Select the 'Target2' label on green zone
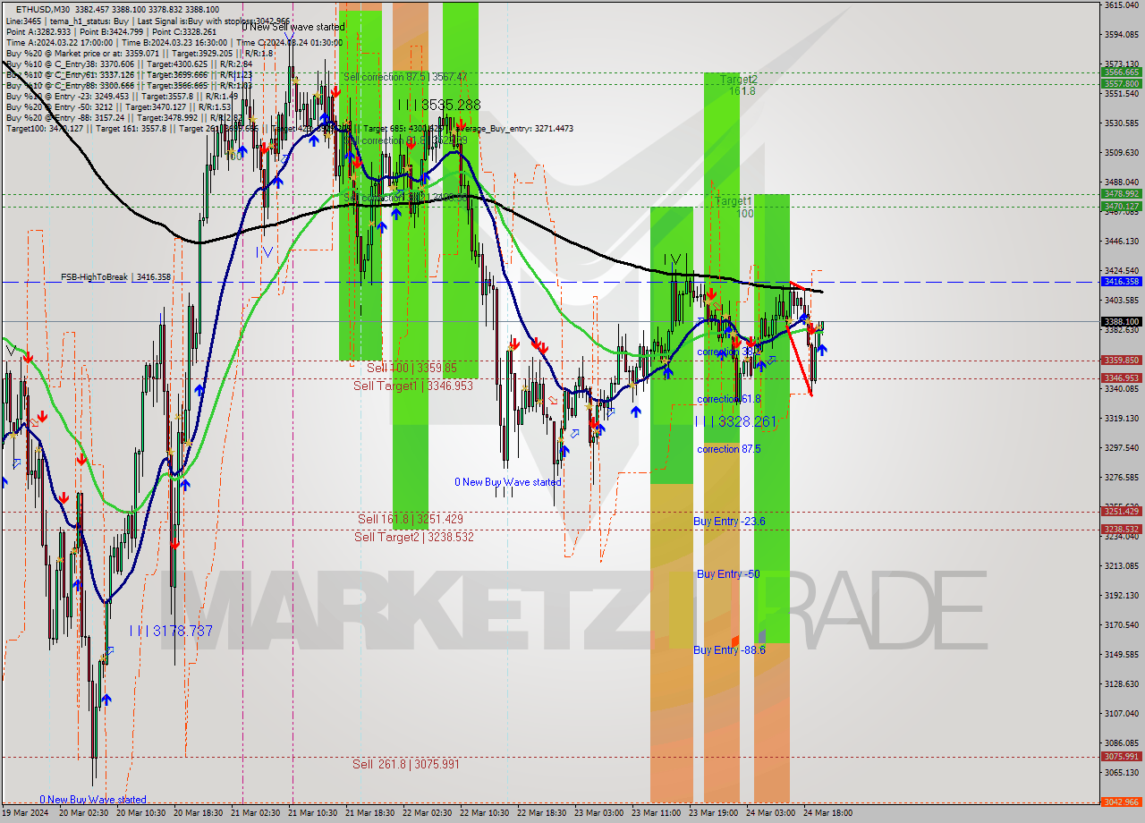The image size is (1145, 823). point(740,79)
